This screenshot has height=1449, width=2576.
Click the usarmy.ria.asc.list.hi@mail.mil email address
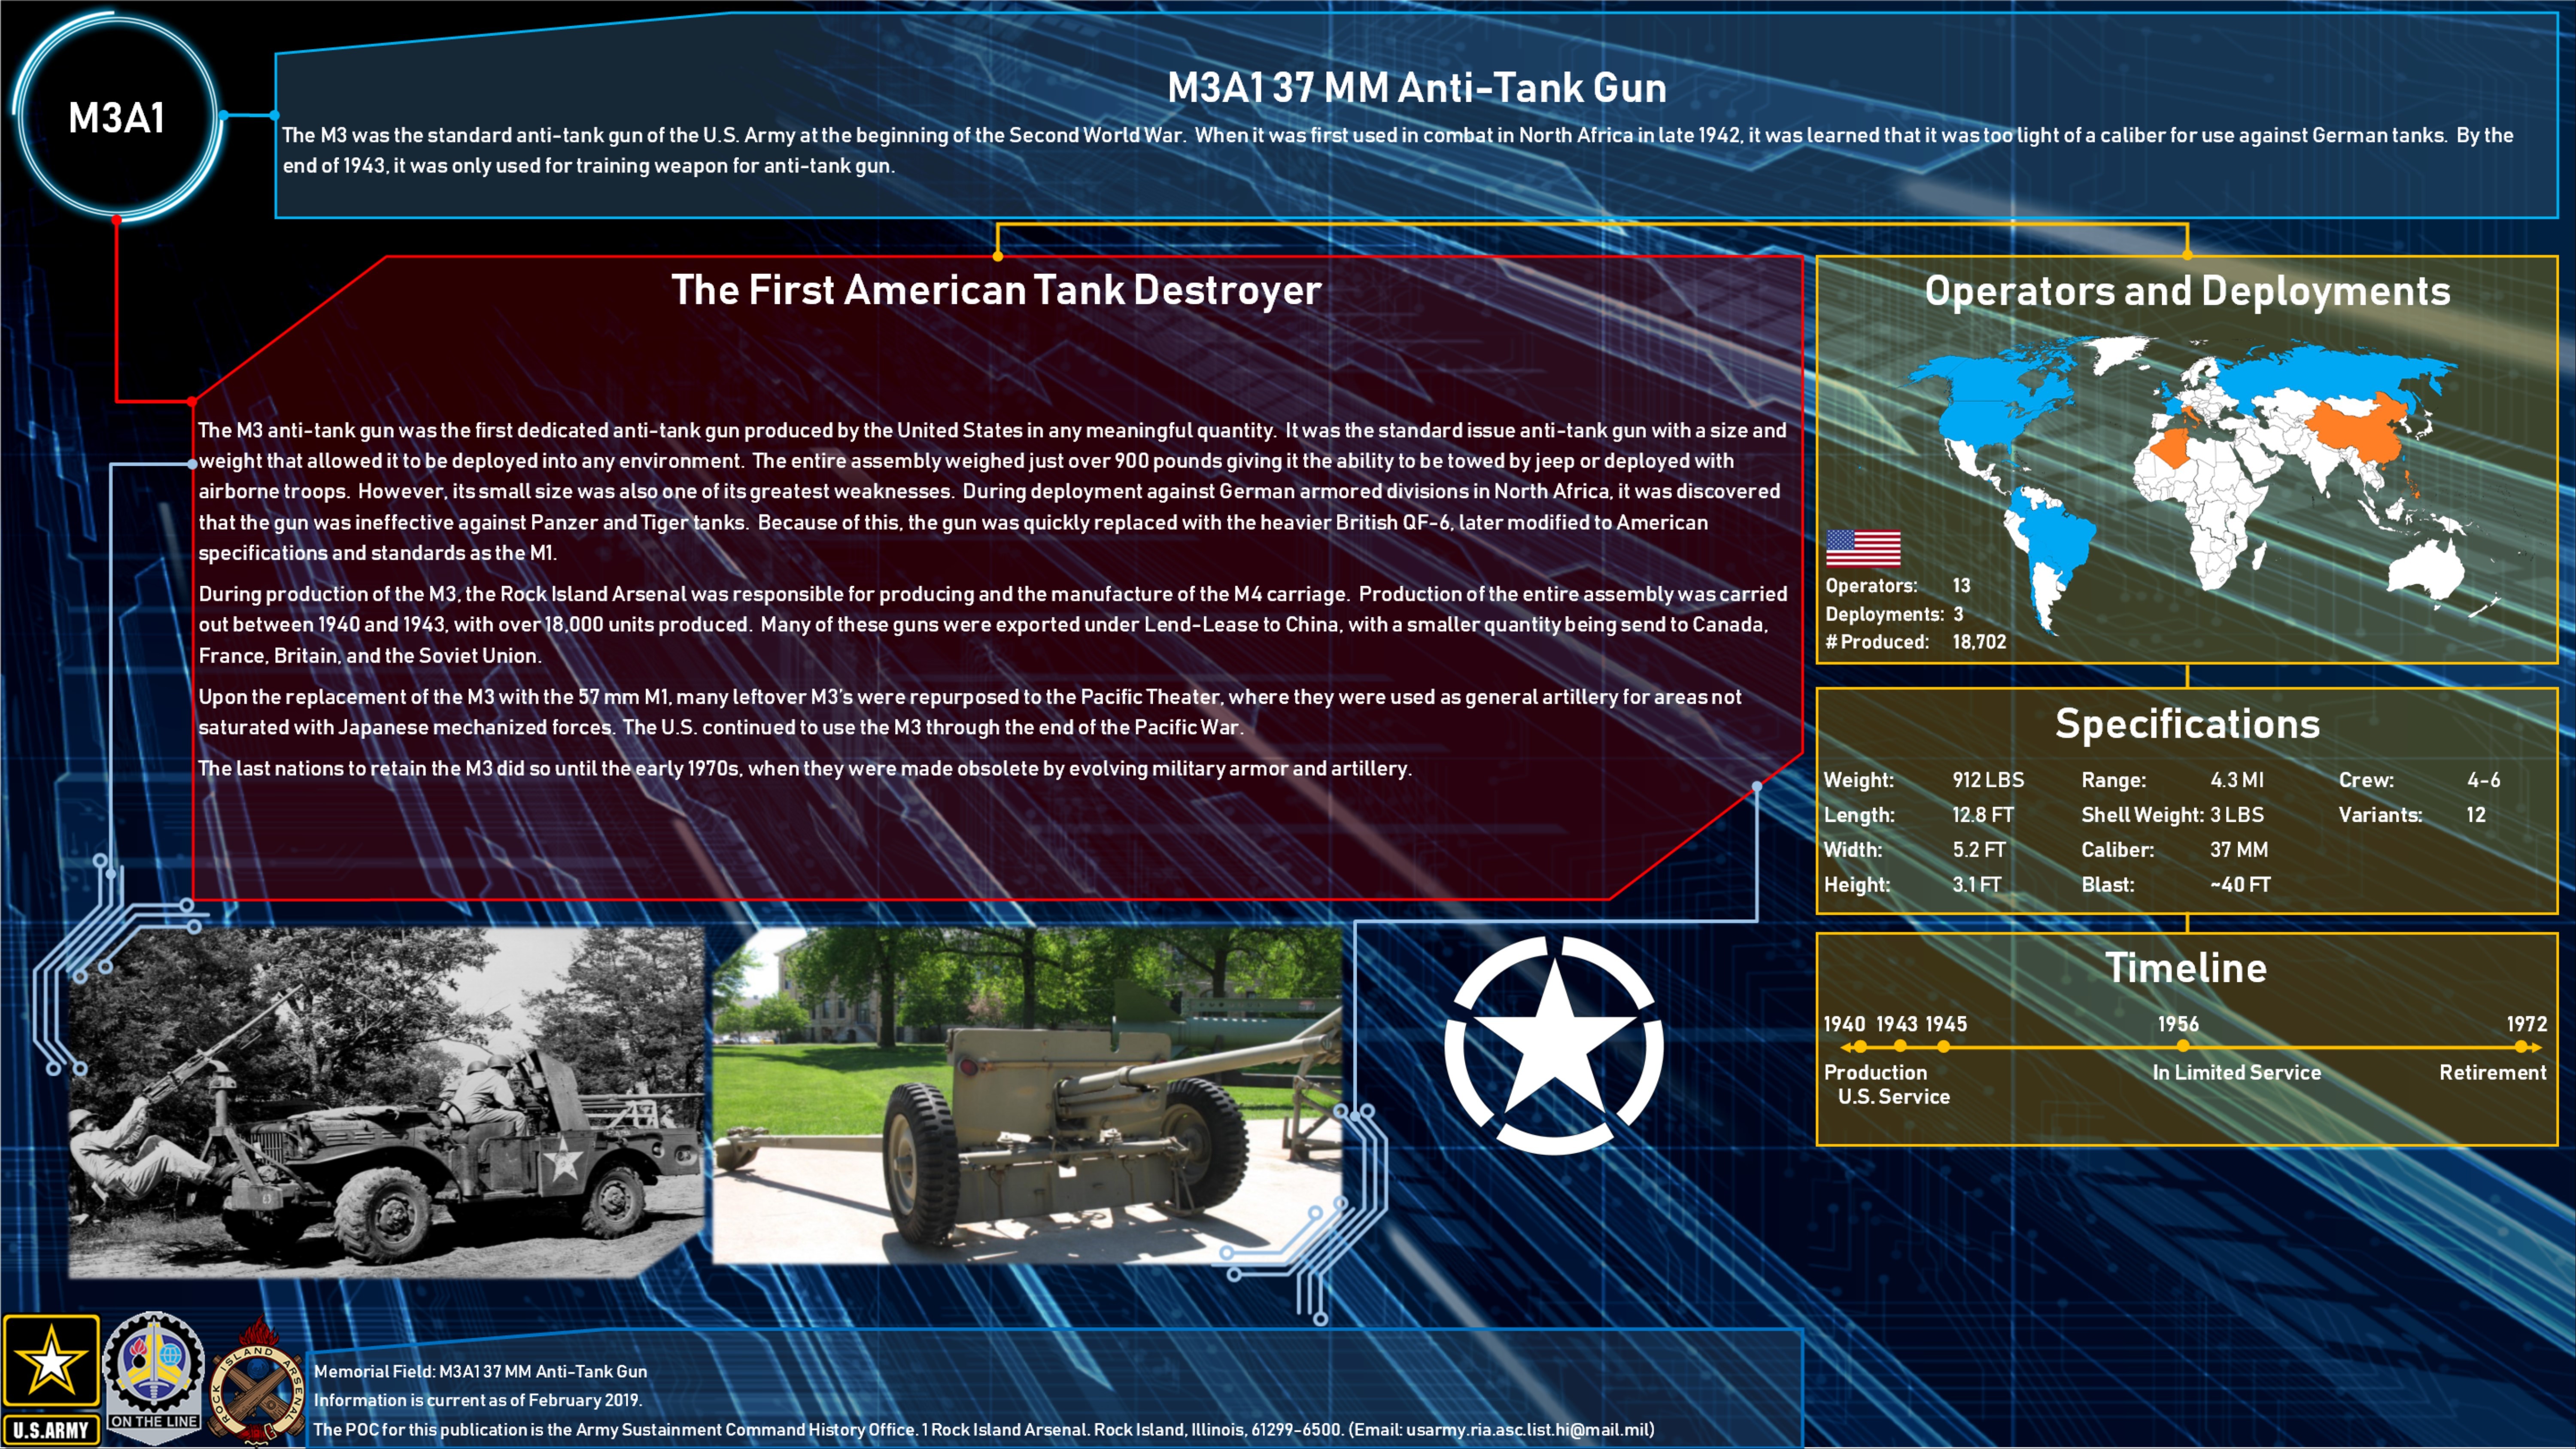pyautogui.click(x=1527, y=1430)
